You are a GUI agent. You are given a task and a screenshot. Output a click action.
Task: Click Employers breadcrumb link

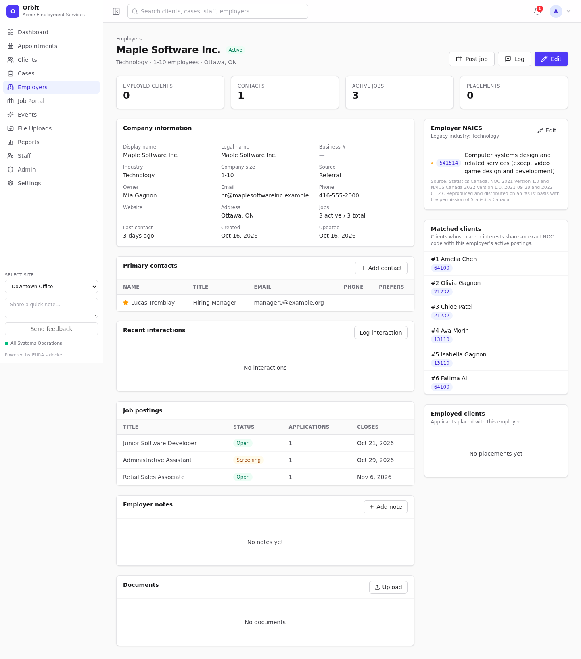pos(129,39)
